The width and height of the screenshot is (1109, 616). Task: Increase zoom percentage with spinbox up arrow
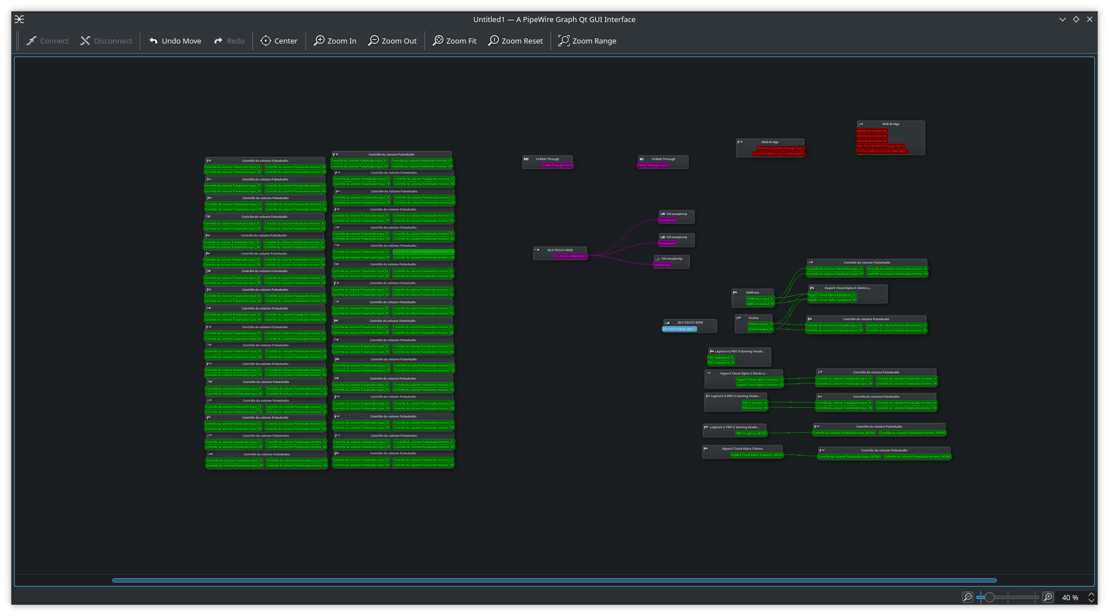click(1091, 595)
